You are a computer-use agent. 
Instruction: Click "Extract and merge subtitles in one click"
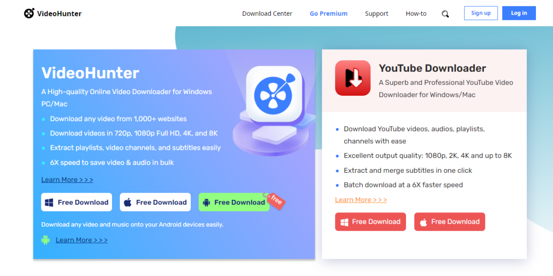click(408, 170)
